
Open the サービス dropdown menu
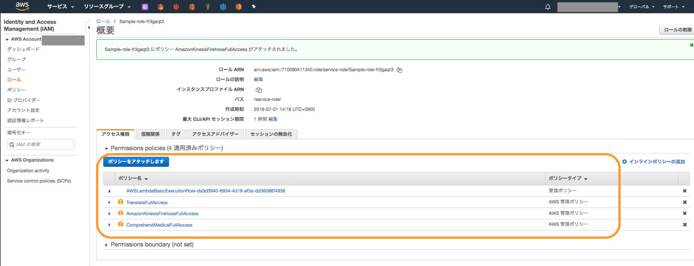tap(61, 7)
